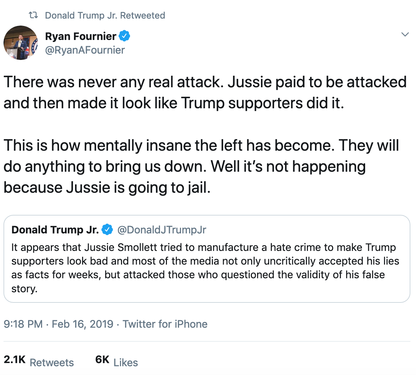
Task: Click the "There was never any real attack" paragraph
Action: [x=205, y=93]
